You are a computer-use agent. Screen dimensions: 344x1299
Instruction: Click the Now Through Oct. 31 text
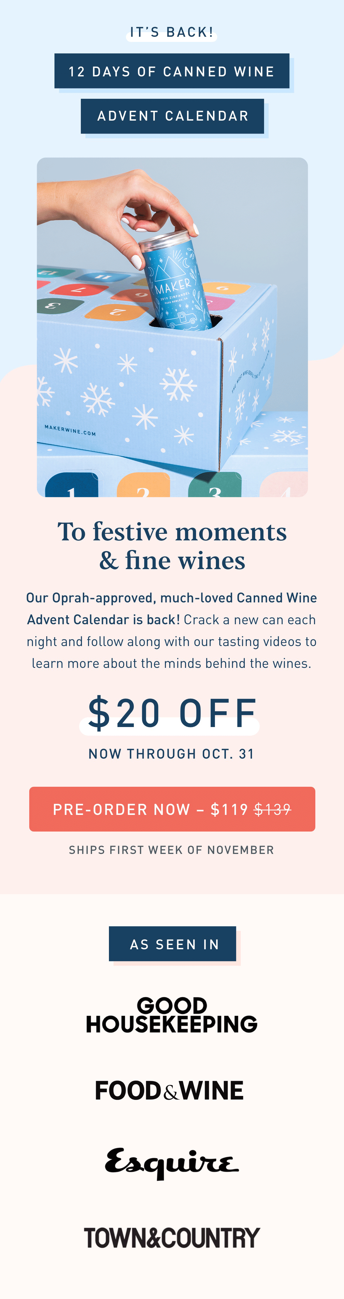click(x=172, y=753)
